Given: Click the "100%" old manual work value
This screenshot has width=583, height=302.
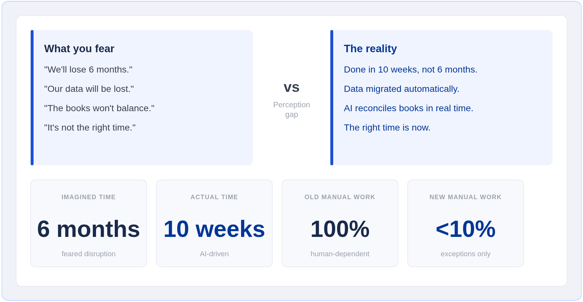Looking at the screenshot, I should [340, 229].
